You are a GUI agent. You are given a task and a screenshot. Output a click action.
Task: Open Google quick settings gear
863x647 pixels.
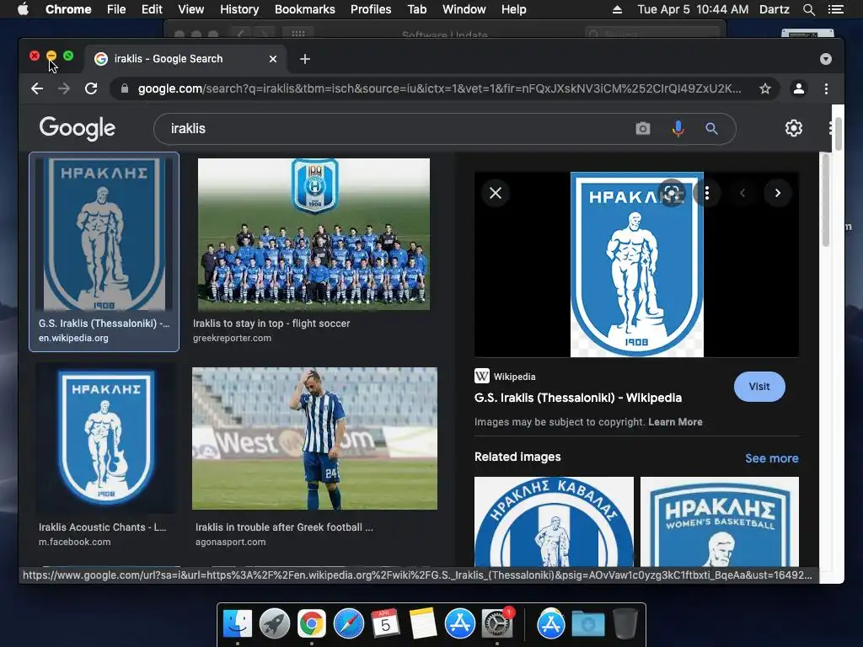click(794, 128)
